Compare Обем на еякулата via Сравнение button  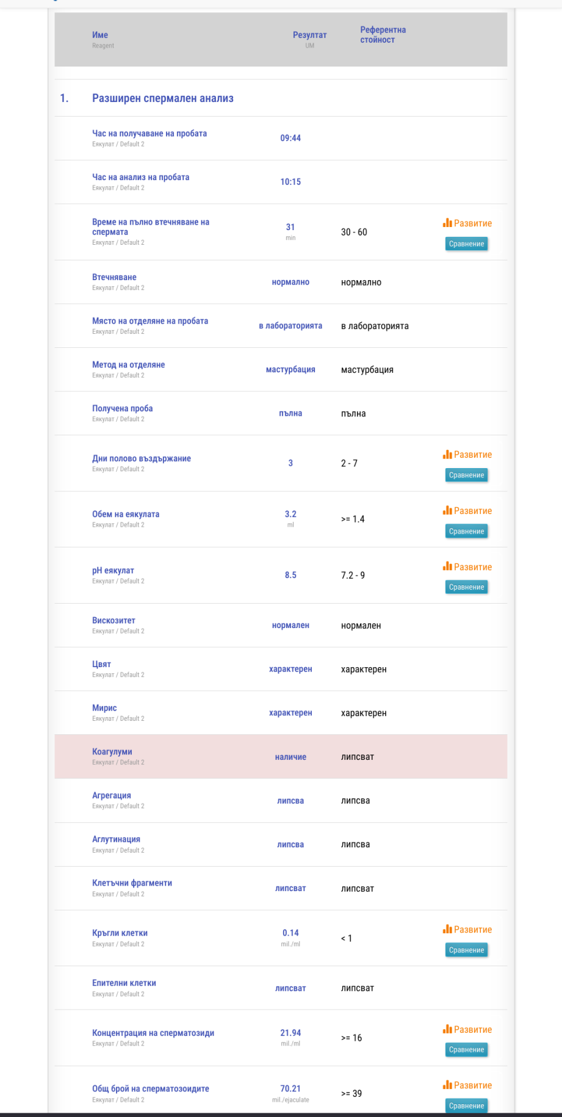[x=466, y=532]
